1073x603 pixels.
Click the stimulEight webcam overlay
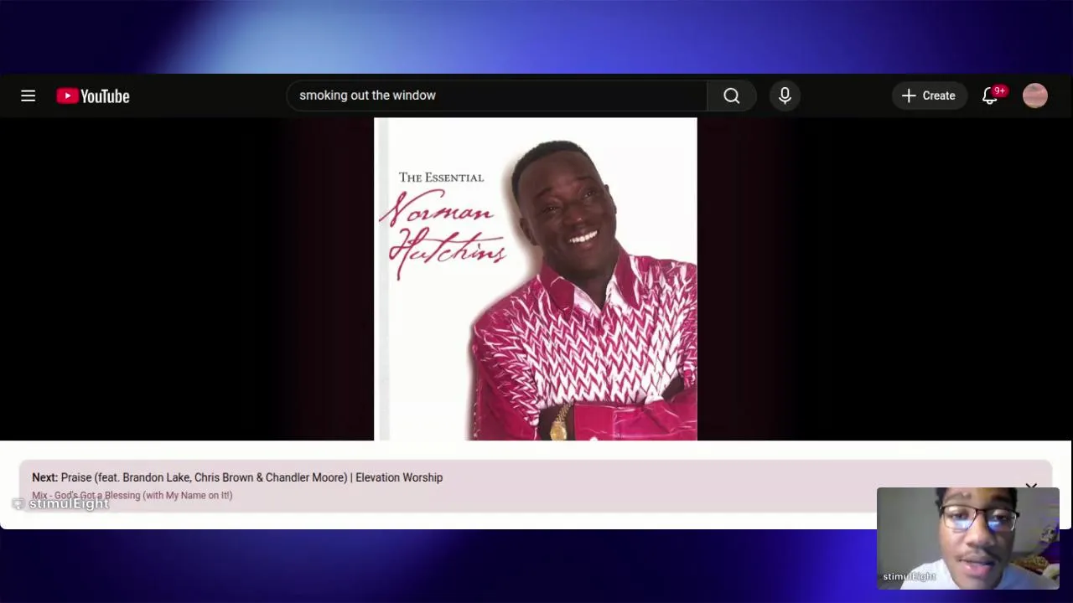(x=968, y=539)
